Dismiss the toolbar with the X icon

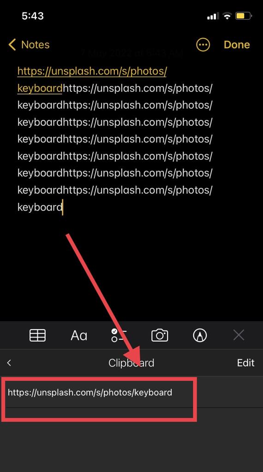(239, 335)
